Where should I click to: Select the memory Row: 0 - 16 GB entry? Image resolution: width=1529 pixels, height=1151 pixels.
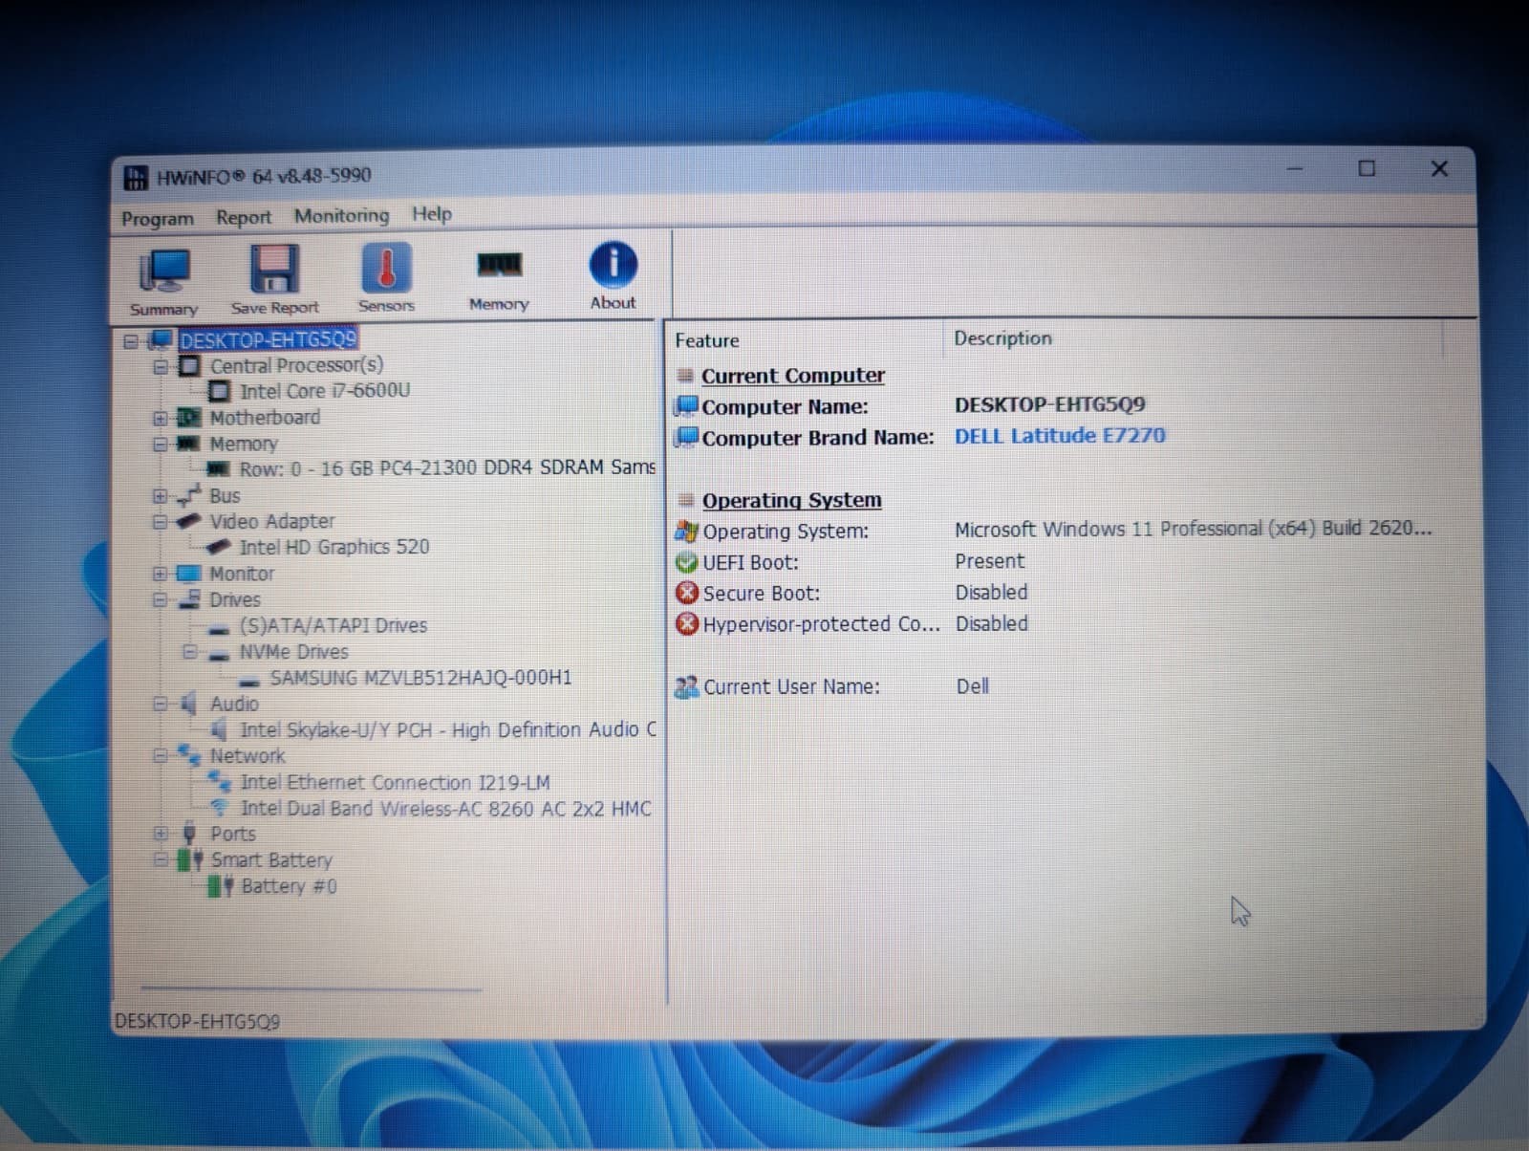coord(446,468)
